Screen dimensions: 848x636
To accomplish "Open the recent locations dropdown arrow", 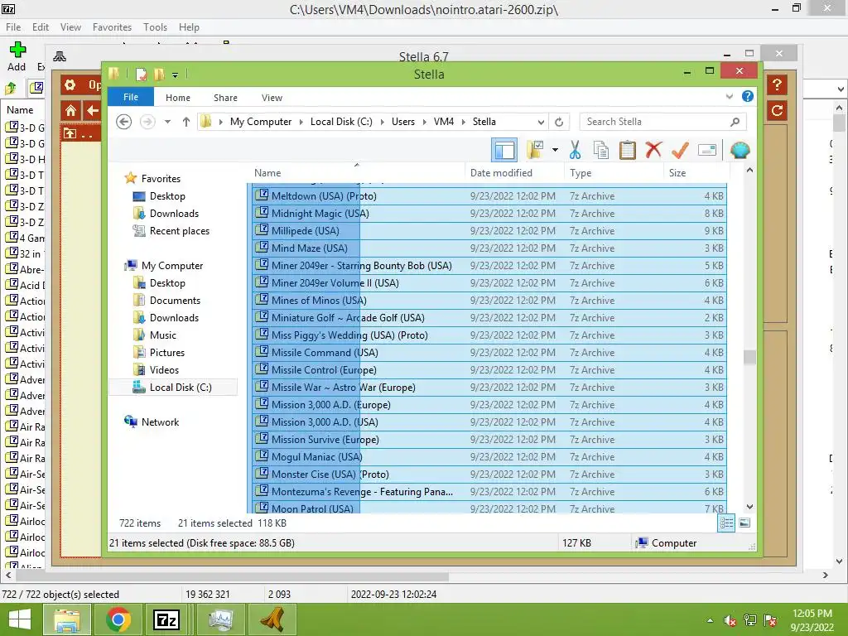I will (167, 122).
